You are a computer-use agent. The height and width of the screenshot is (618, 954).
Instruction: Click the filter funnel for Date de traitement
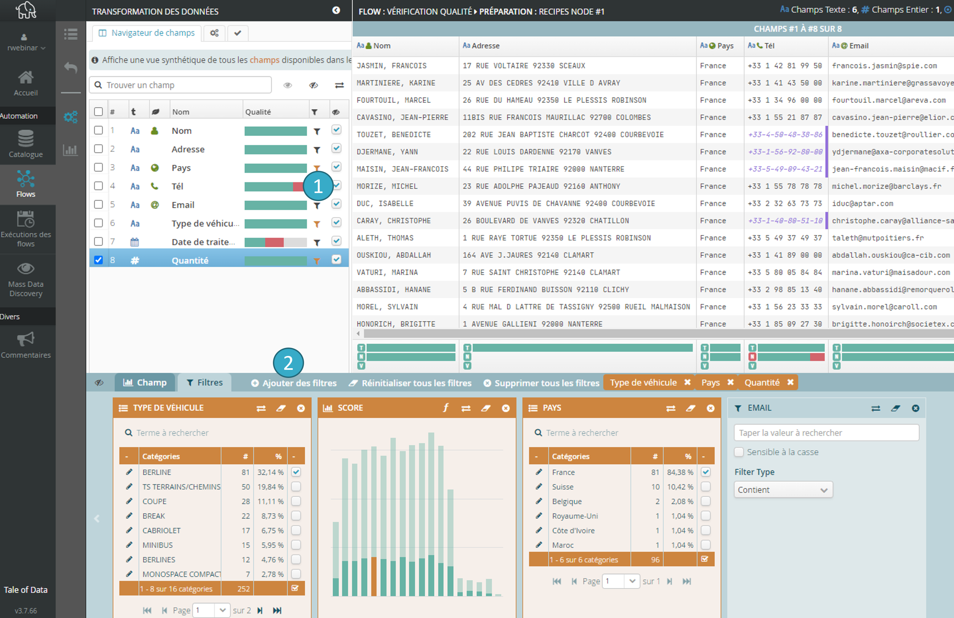[x=317, y=242]
